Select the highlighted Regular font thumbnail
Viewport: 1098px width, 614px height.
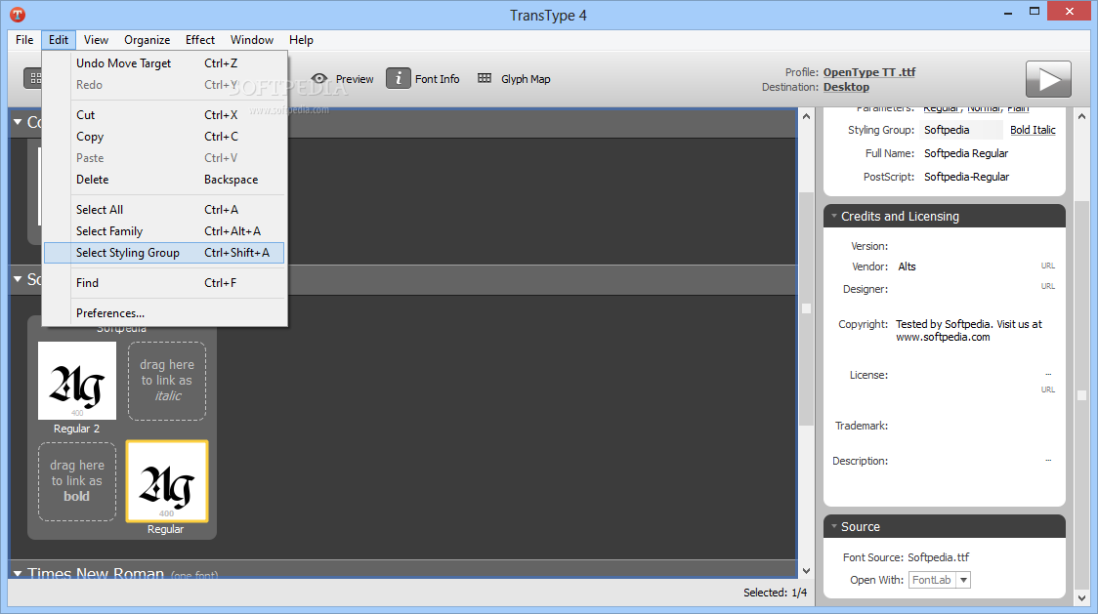[x=167, y=481]
